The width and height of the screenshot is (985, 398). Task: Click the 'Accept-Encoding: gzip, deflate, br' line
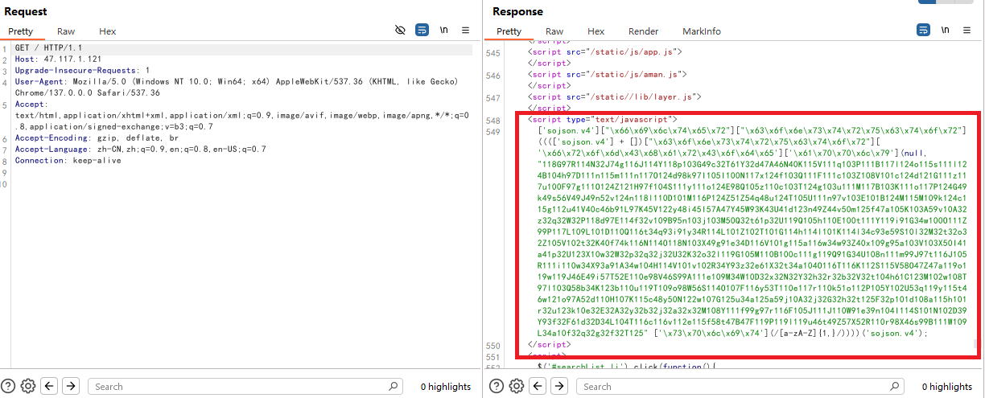pos(97,138)
